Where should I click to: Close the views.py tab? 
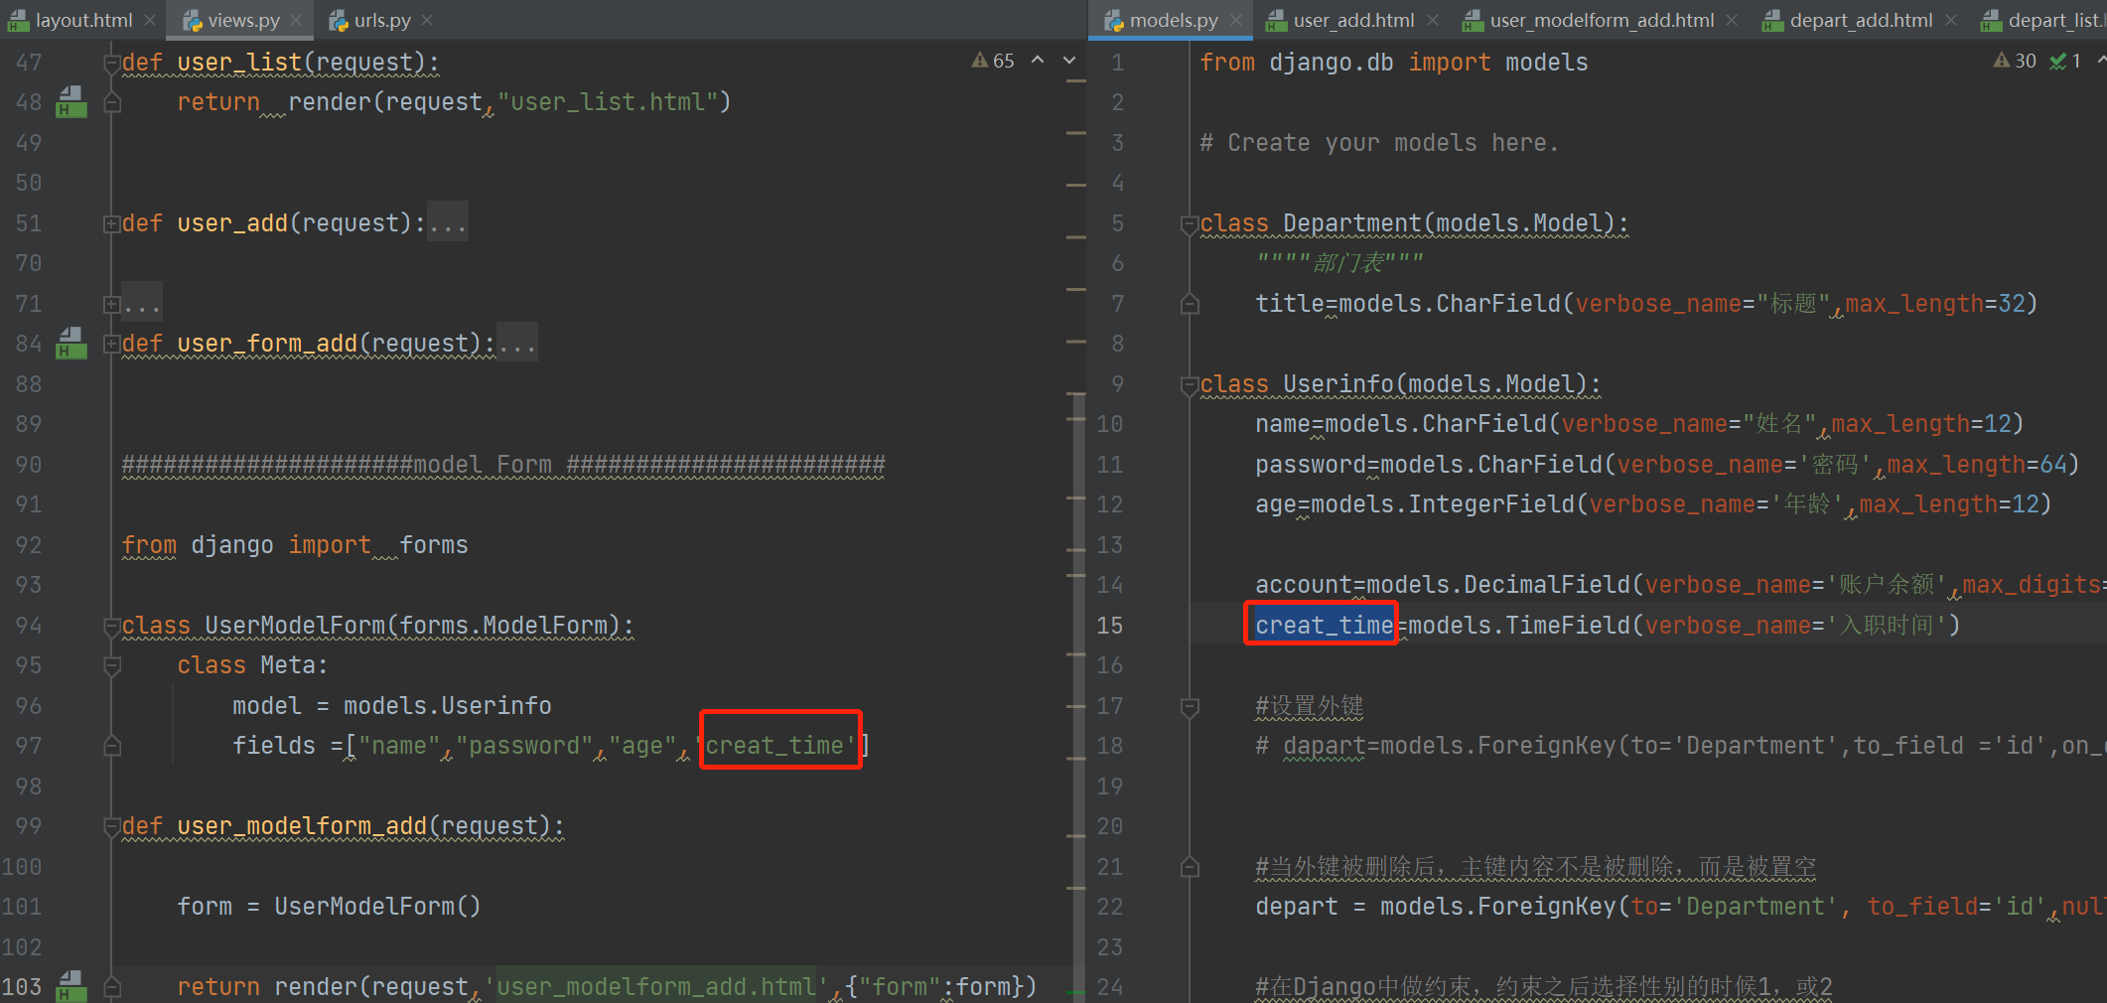(x=297, y=20)
